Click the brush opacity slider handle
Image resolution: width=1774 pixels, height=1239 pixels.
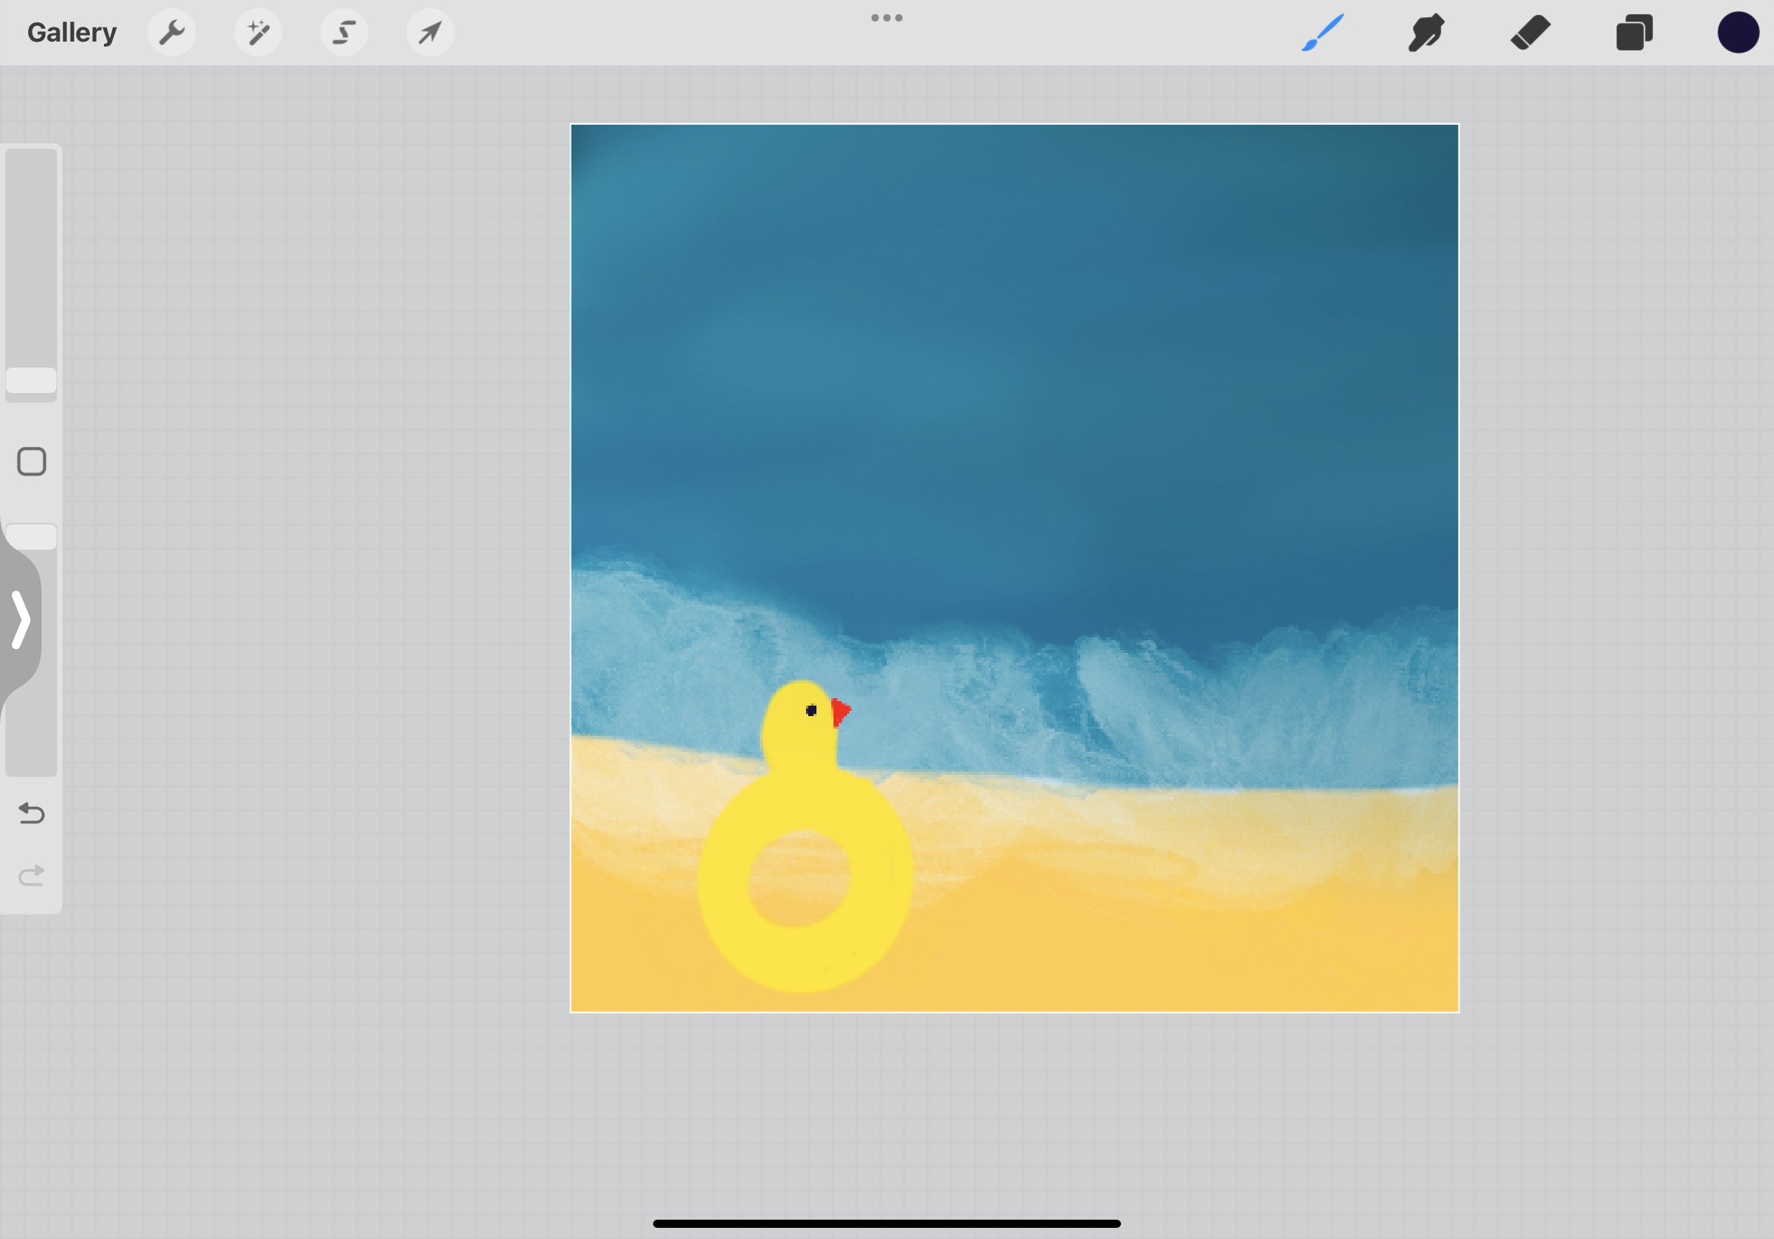(x=31, y=536)
